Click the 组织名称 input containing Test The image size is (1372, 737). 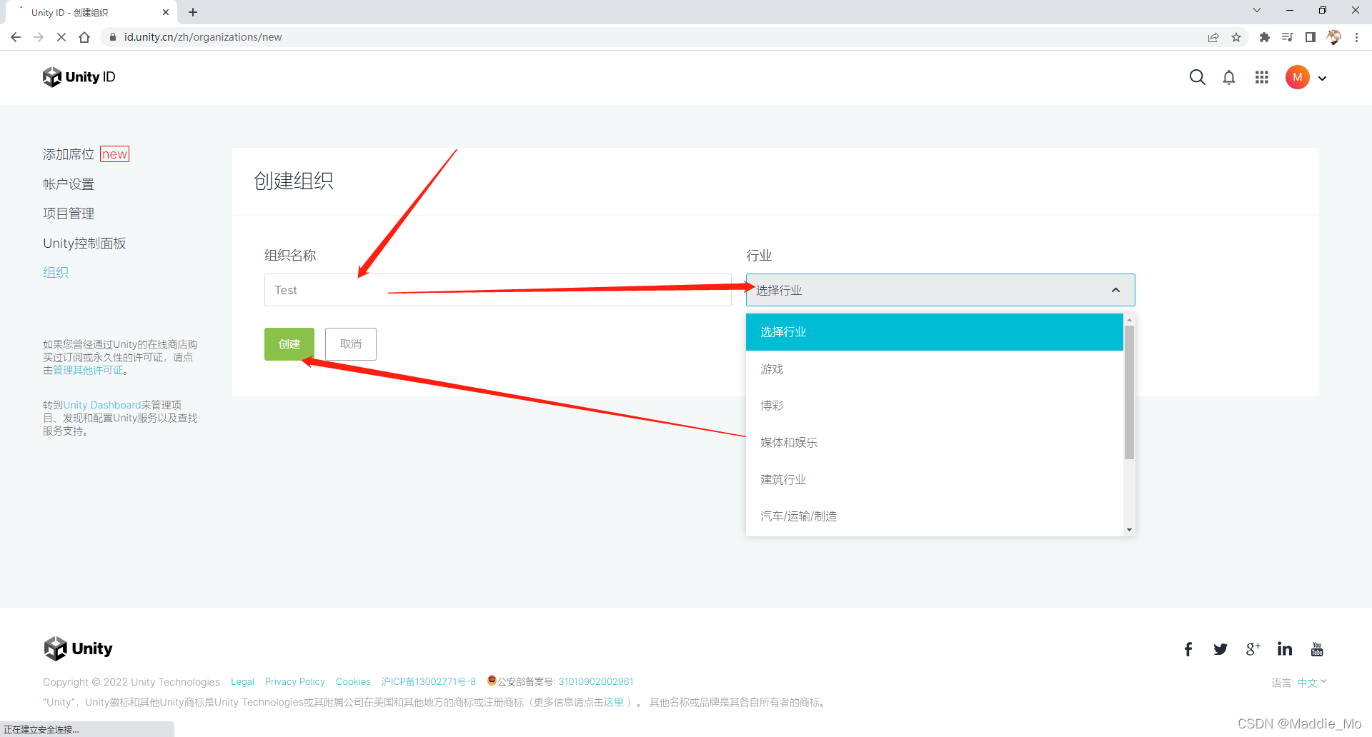(x=497, y=290)
